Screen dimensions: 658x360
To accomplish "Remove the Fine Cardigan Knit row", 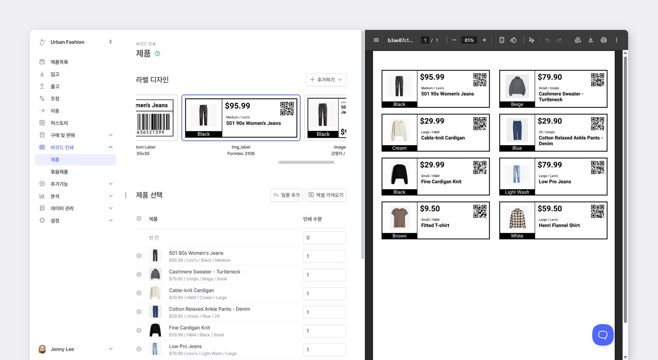I will click(x=139, y=330).
